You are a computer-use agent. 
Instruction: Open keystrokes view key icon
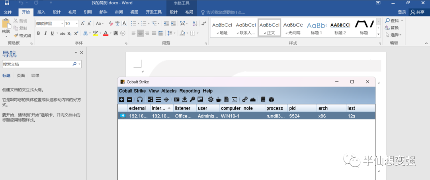tap(192, 99)
